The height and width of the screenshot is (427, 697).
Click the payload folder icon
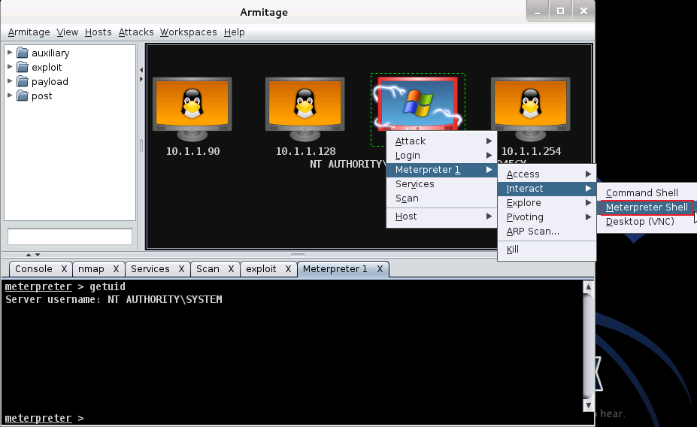coord(23,81)
